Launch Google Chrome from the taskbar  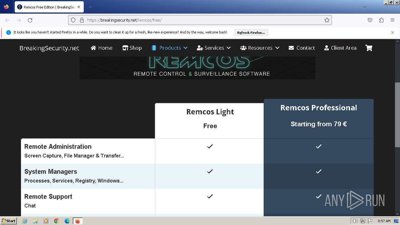coord(57,221)
